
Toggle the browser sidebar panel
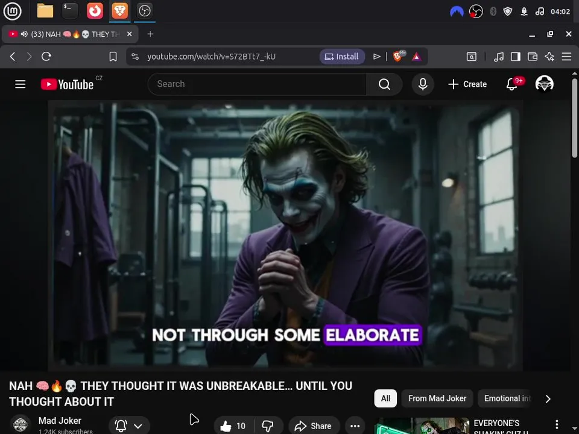pyautogui.click(x=516, y=57)
